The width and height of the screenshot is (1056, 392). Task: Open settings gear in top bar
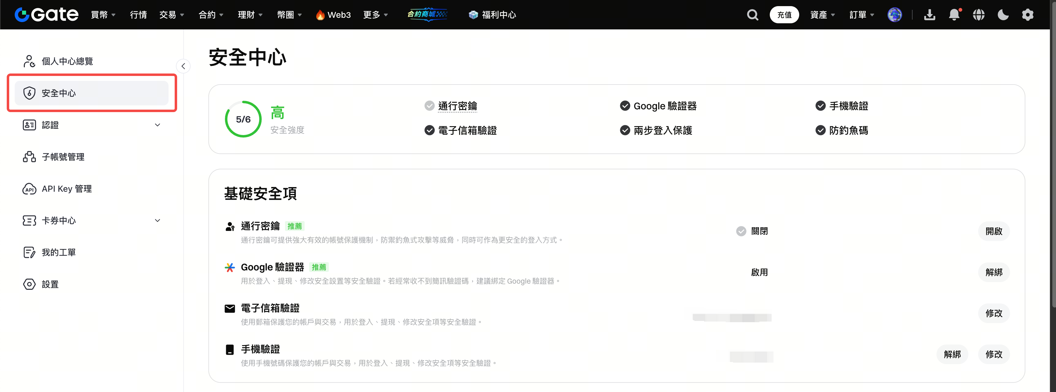[1027, 15]
